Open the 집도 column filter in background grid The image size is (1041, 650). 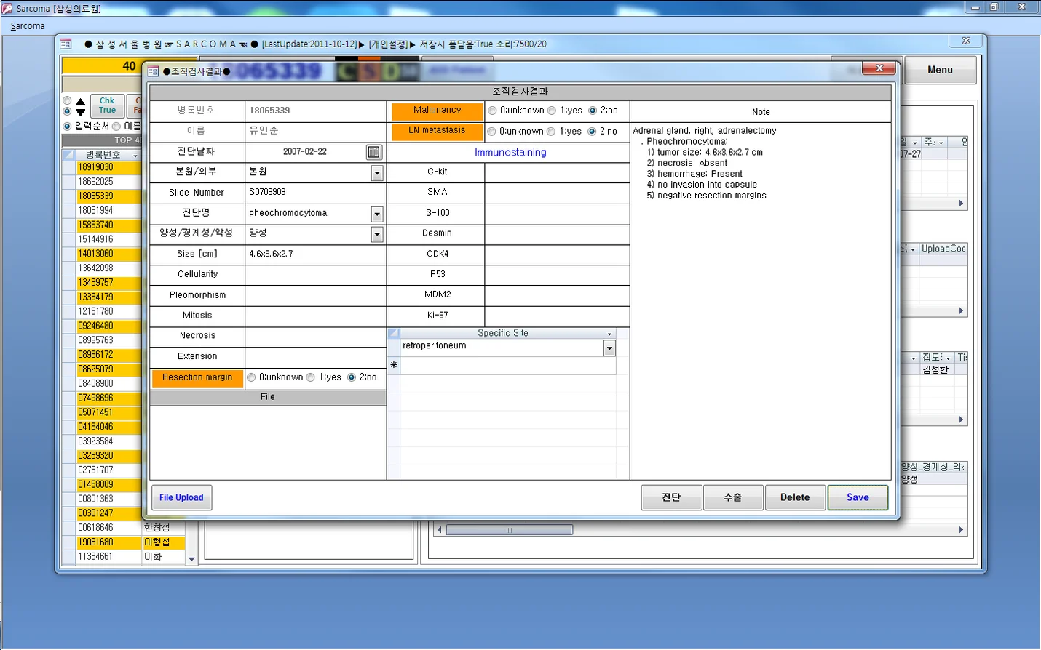click(948, 358)
